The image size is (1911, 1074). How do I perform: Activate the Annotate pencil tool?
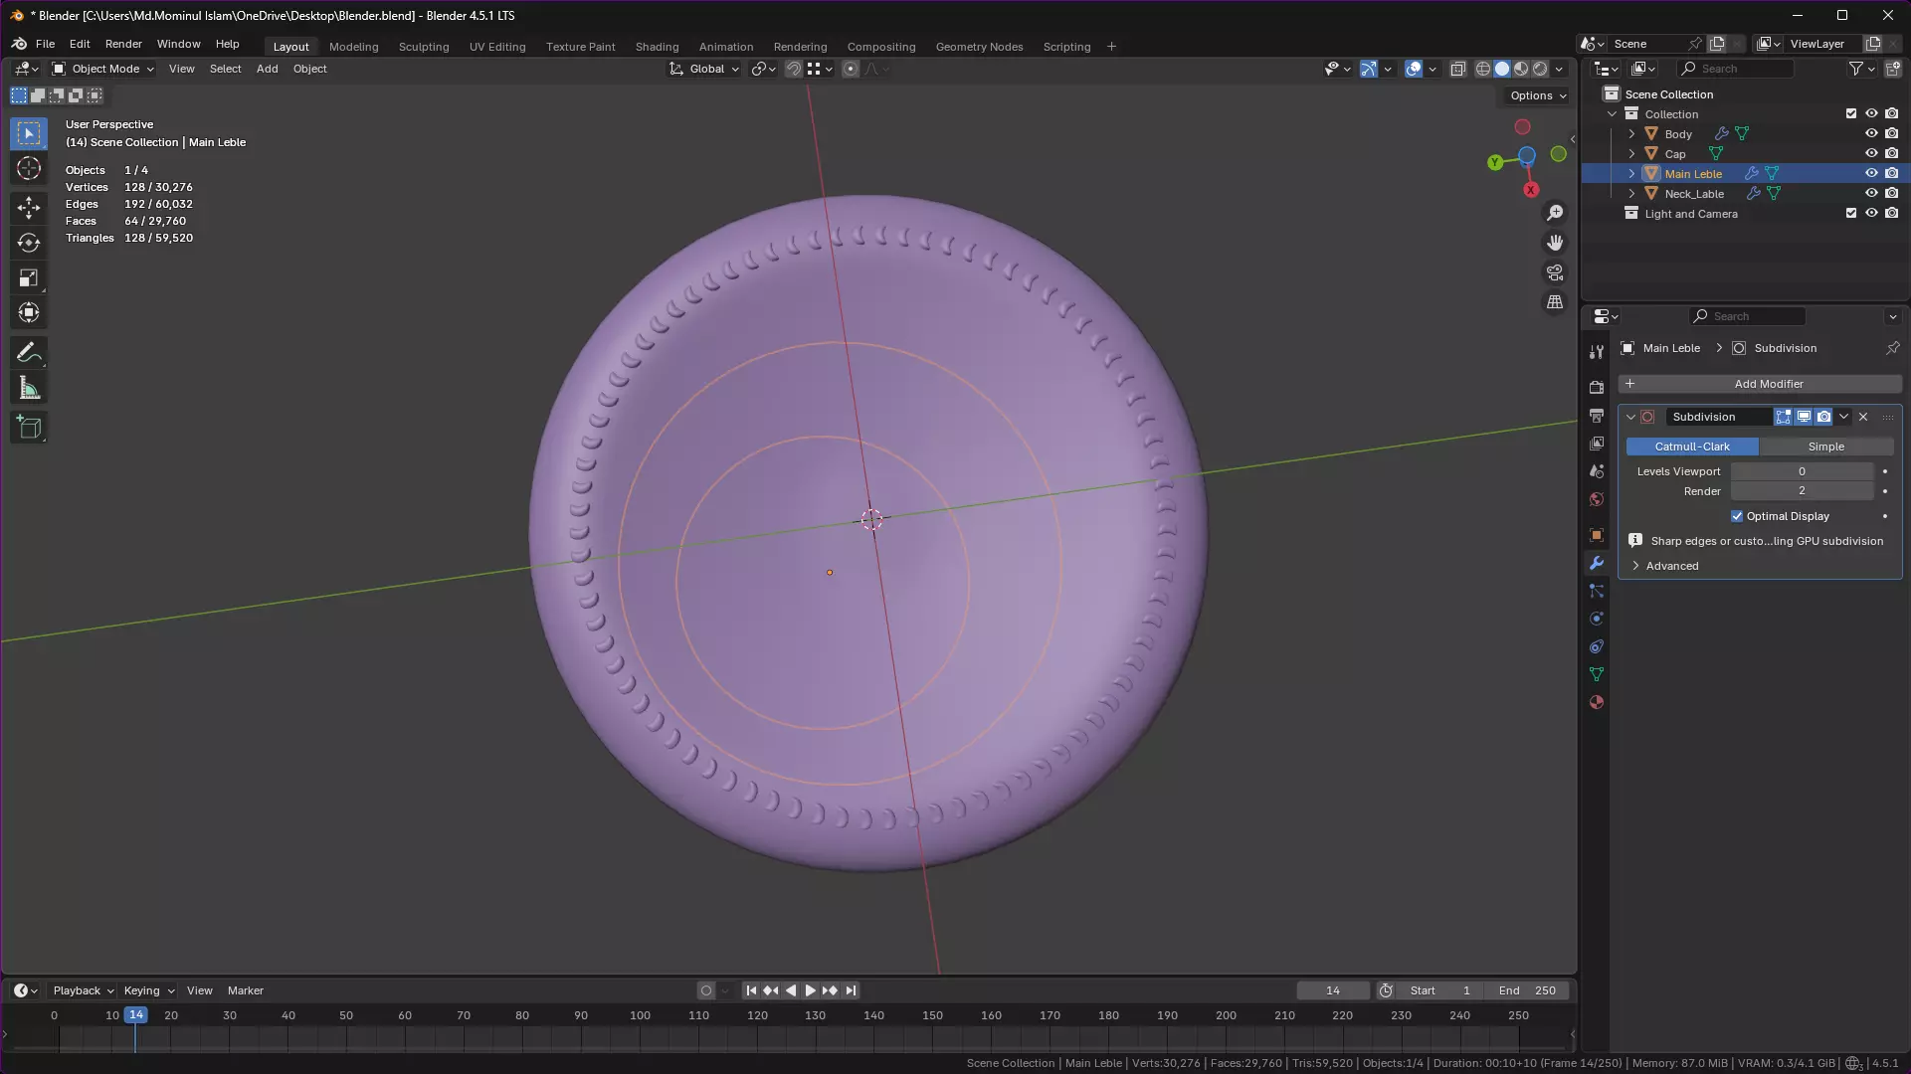tap(29, 352)
